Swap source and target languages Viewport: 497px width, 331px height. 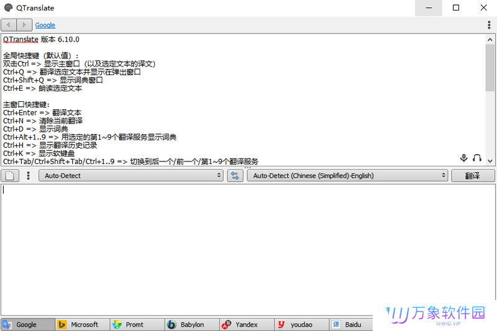(x=235, y=176)
